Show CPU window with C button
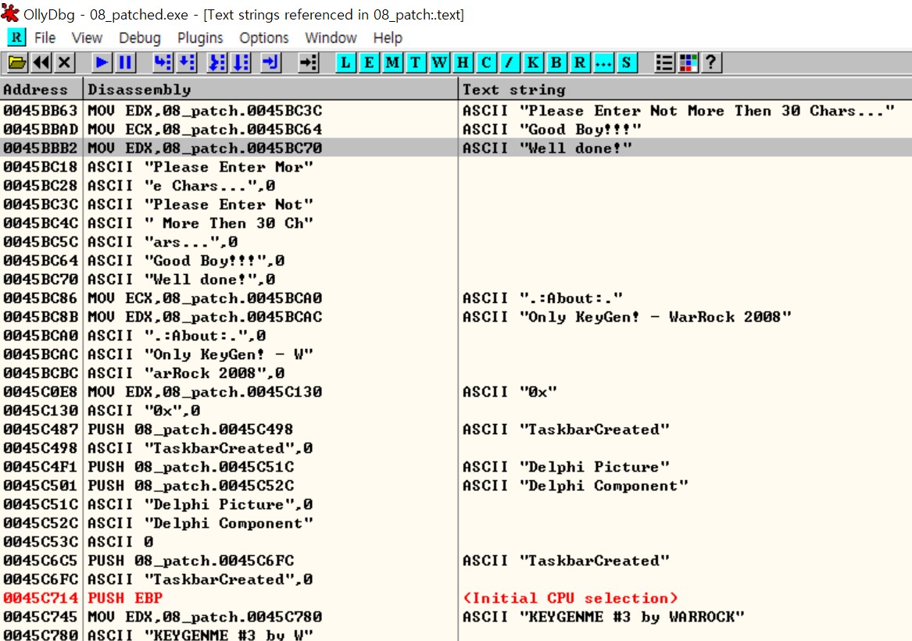 [485, 62]
